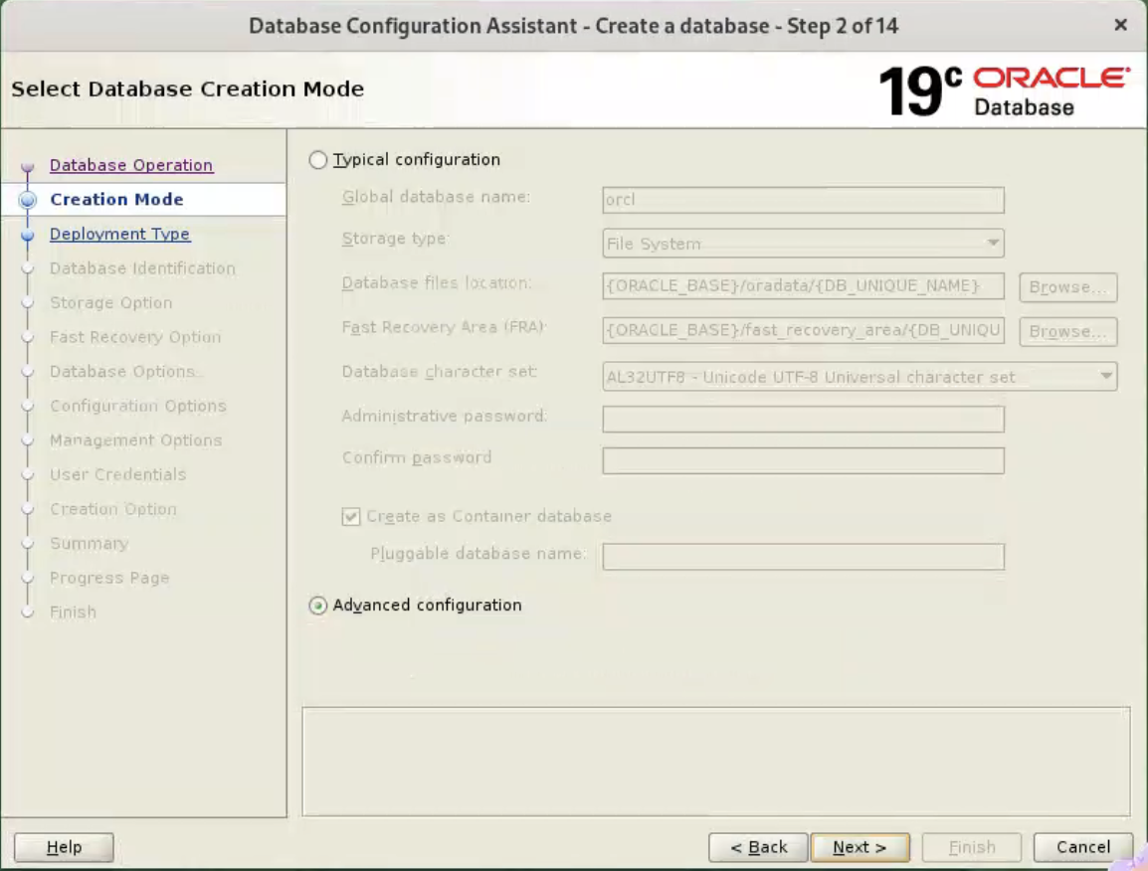Open the Storage type dropdown

(x=803, y=243)
